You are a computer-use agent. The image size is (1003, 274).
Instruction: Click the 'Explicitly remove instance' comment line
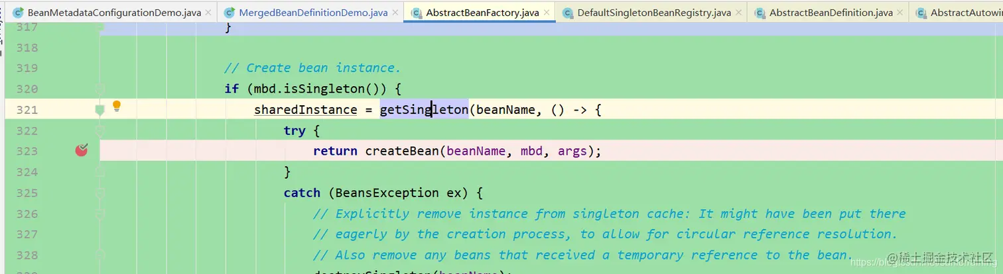pyautogui.click(x=610, y=213)
